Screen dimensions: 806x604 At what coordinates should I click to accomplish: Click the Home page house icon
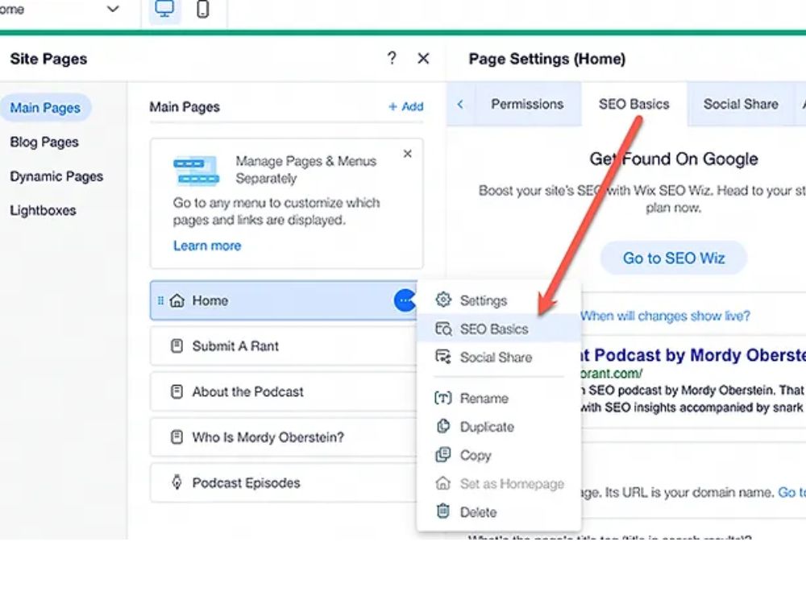click(177, 300)
